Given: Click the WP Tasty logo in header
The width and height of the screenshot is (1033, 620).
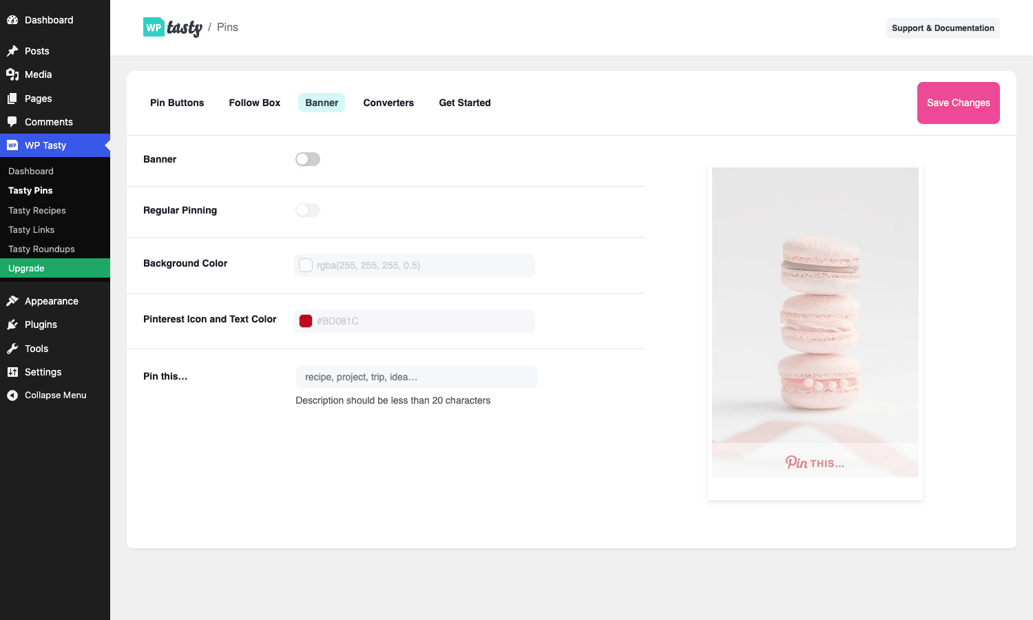Looking at the screenshot, I should point(173,28).
